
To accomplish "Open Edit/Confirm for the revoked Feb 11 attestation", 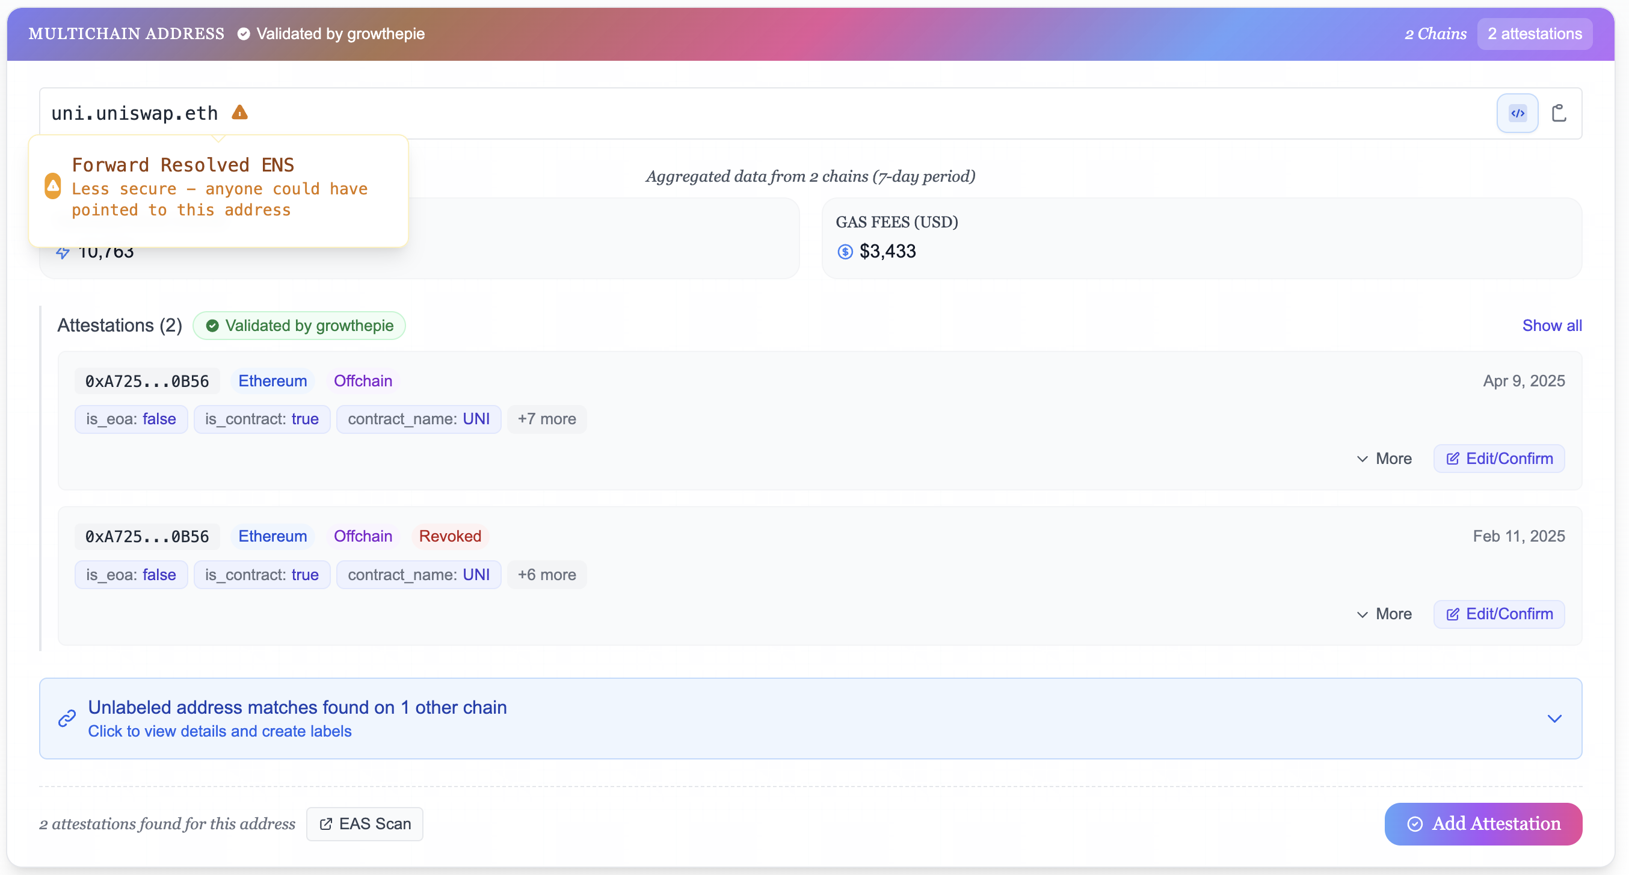I will (x=1498, y=614).
